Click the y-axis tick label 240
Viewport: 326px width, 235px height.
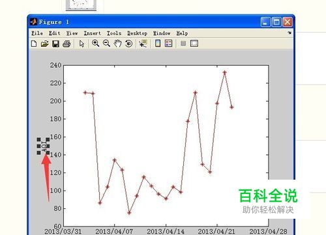point(55,65)
